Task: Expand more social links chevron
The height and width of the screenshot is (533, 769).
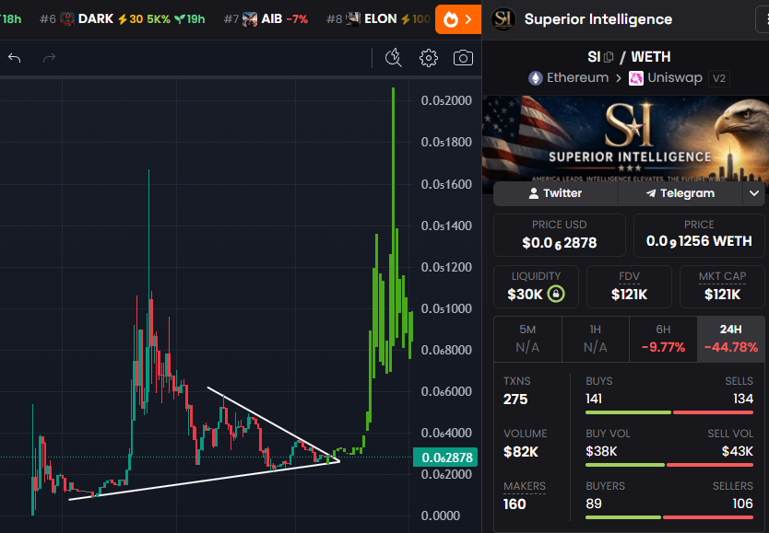Action: [x=754, y=193]
